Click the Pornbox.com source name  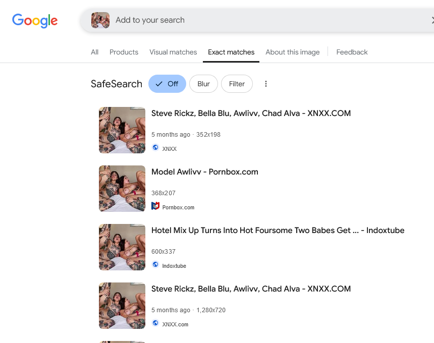178,207
